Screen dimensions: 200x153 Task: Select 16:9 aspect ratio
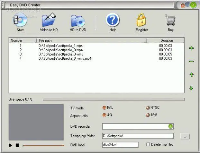148,115
